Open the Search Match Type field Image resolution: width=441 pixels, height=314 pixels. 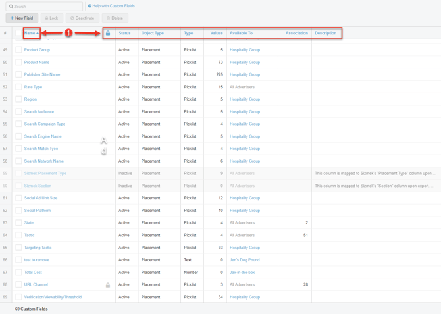click(41, 149)
